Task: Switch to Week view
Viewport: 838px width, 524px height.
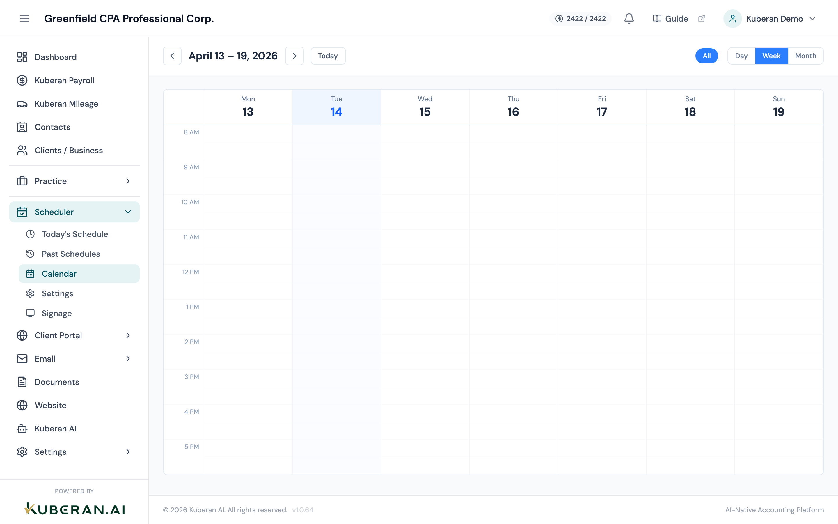Action: coord(771,56)
